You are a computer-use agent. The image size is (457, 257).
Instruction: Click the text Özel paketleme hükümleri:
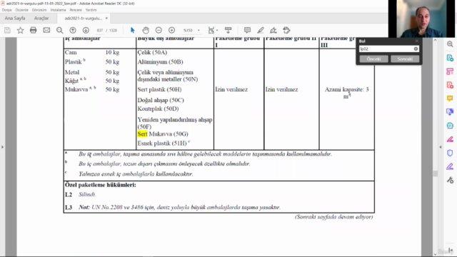tap(100, 185)
